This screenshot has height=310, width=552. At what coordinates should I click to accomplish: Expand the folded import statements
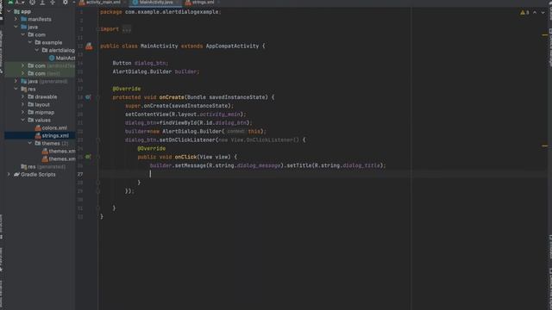click(x=98, y=29)
